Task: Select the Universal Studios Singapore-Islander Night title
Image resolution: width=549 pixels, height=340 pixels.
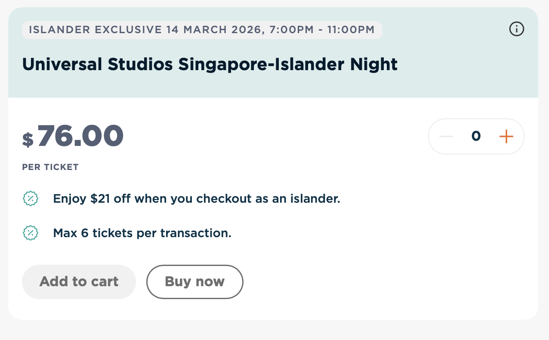Action: click(x=210, y=65)
